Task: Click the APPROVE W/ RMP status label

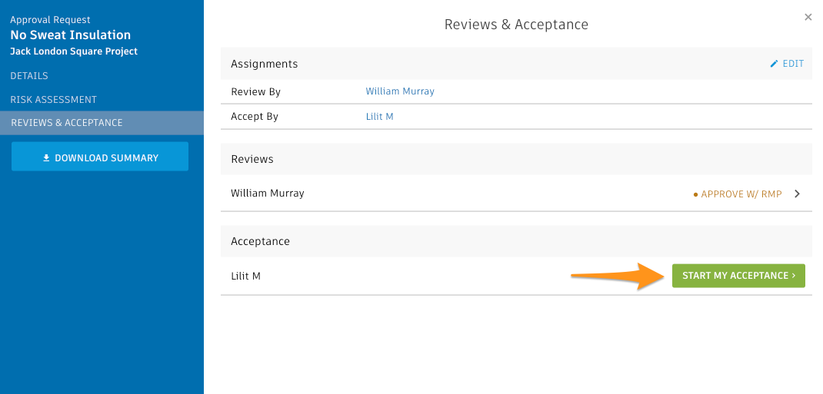Action: click(741, 194)
